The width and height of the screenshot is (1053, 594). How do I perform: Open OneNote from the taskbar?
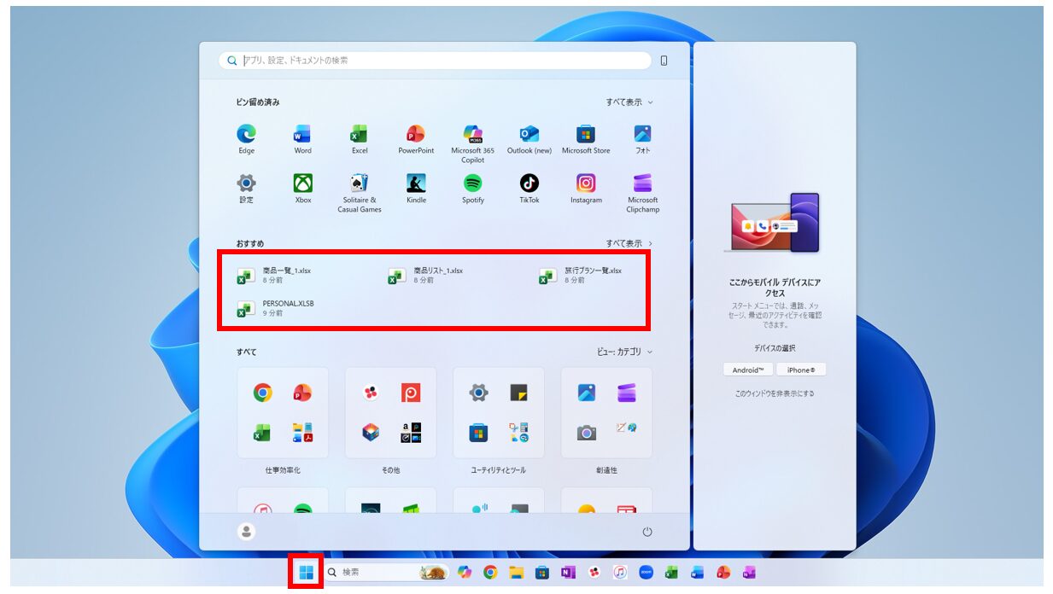[566, 573]
